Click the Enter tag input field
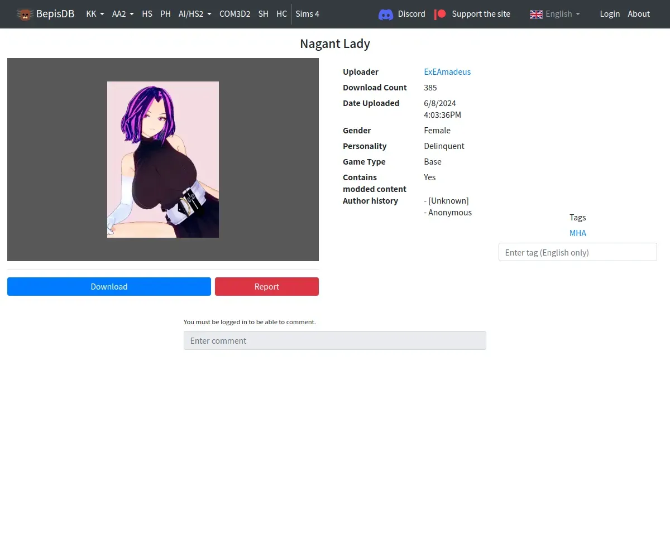670x558 pixels. tap(578, 252)
